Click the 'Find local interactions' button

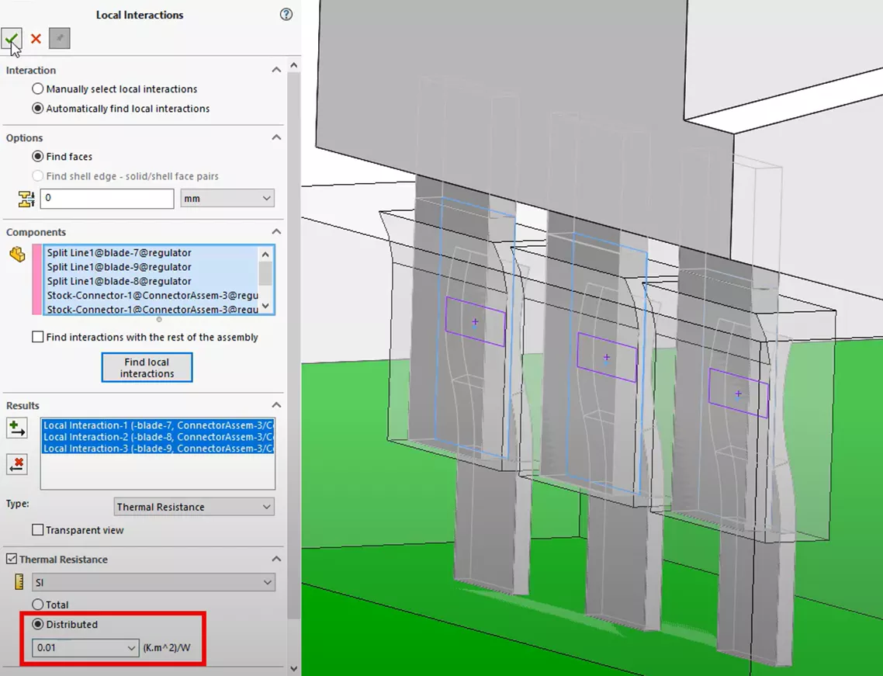point(147,367)
